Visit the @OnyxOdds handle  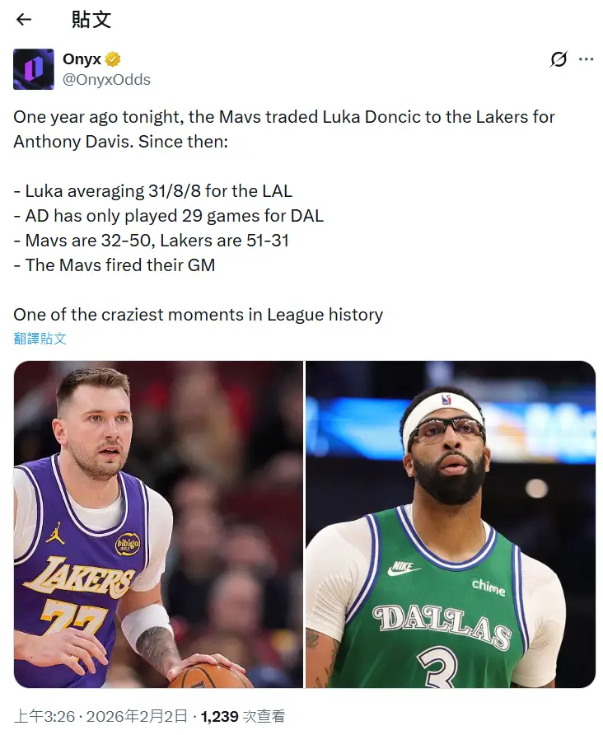tap(106, 80)
